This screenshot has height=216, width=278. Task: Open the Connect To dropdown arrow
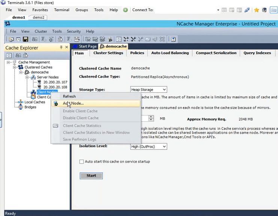point(218,10)
